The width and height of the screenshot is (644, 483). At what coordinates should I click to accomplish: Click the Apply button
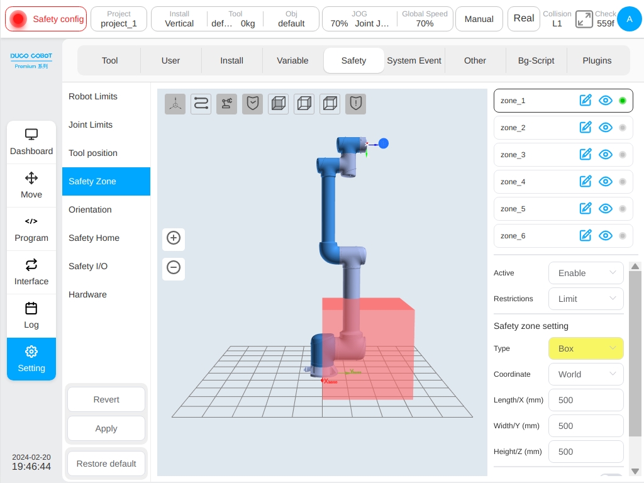(106, 428)
